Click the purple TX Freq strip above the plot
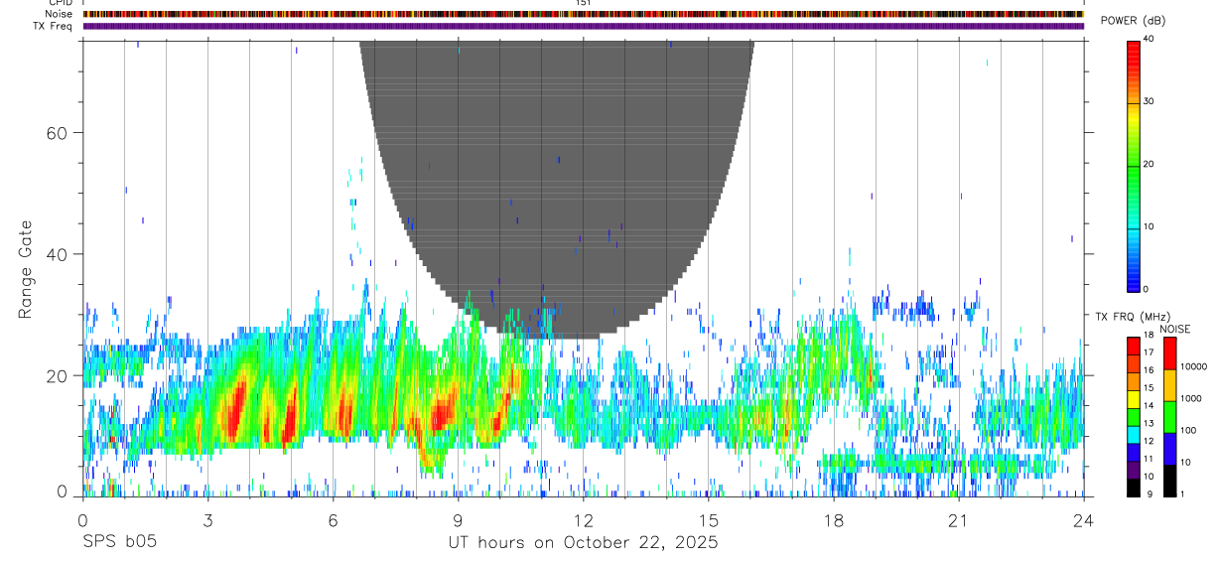This screenshot has height=563, width=1219. coord(583,26)
